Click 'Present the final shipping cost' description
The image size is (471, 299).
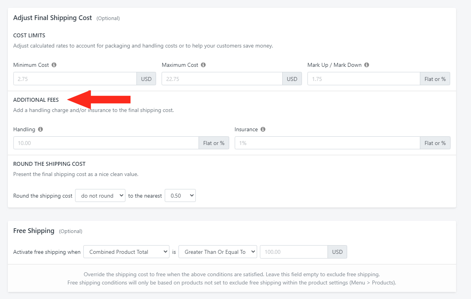[76, 174]
